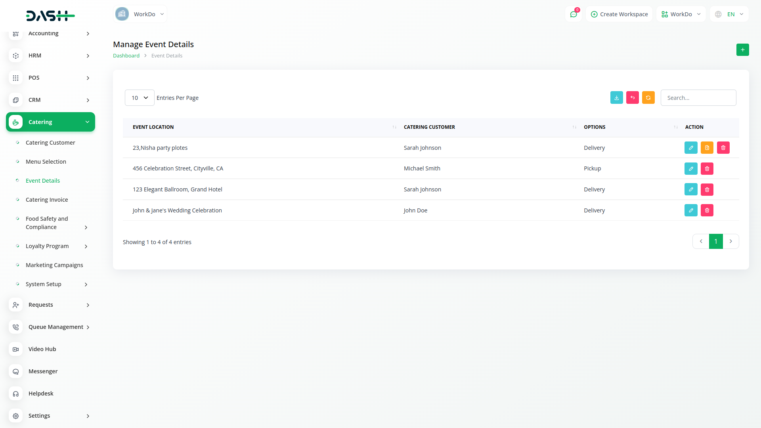This screenshot has width=761, height=428.
Task: Click the pink reset icon near search
Action: pyautogui.click(x=632, y=98)
